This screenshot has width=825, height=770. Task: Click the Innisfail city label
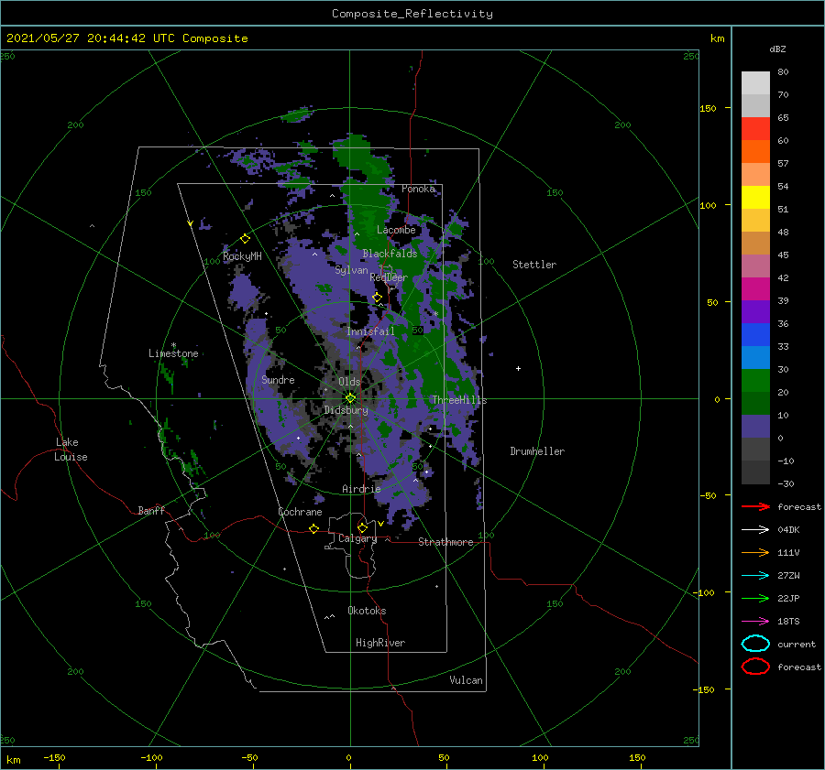[370, 331]
